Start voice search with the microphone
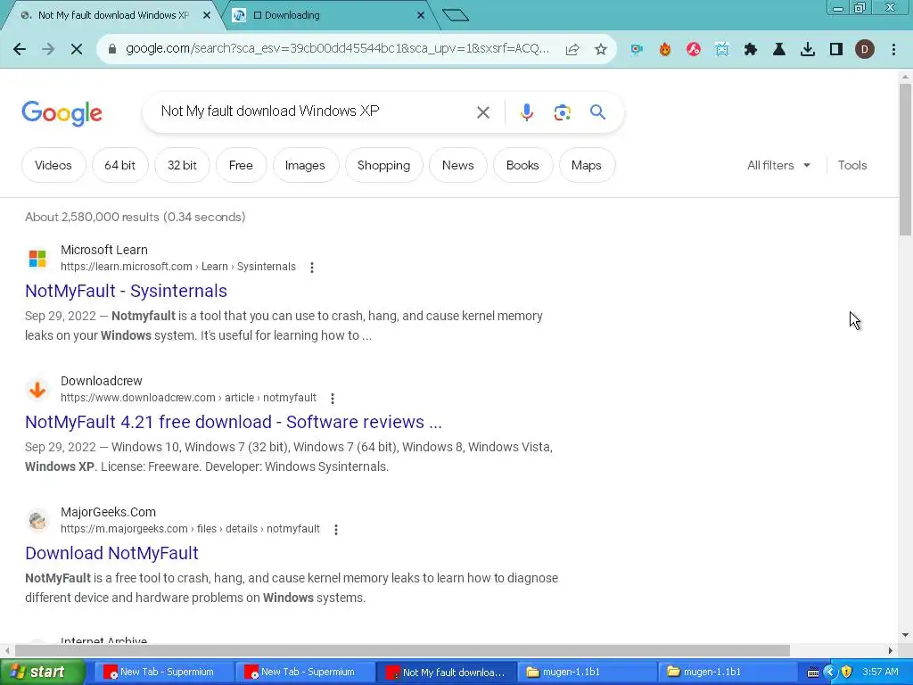This screenshot has height=685, width=913. [x=527, y=111]
